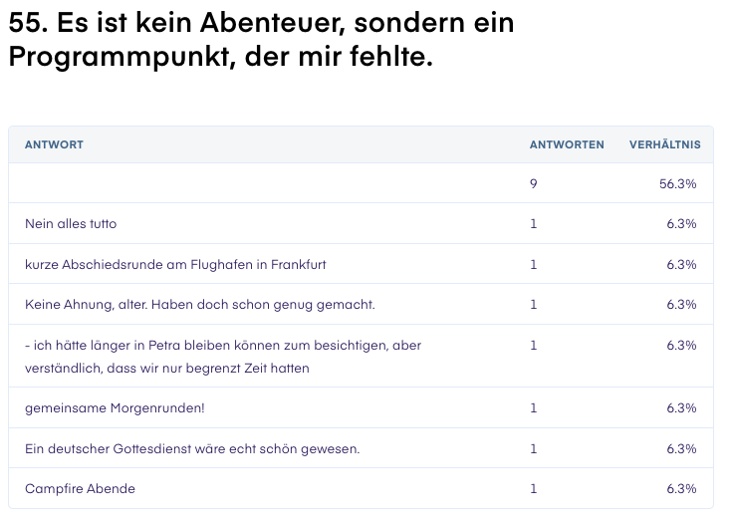Click count 1 beside 'Keine Ahnung' answer

[x=534, y=305]
